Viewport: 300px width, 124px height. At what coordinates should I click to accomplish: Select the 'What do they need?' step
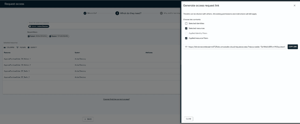128,13
